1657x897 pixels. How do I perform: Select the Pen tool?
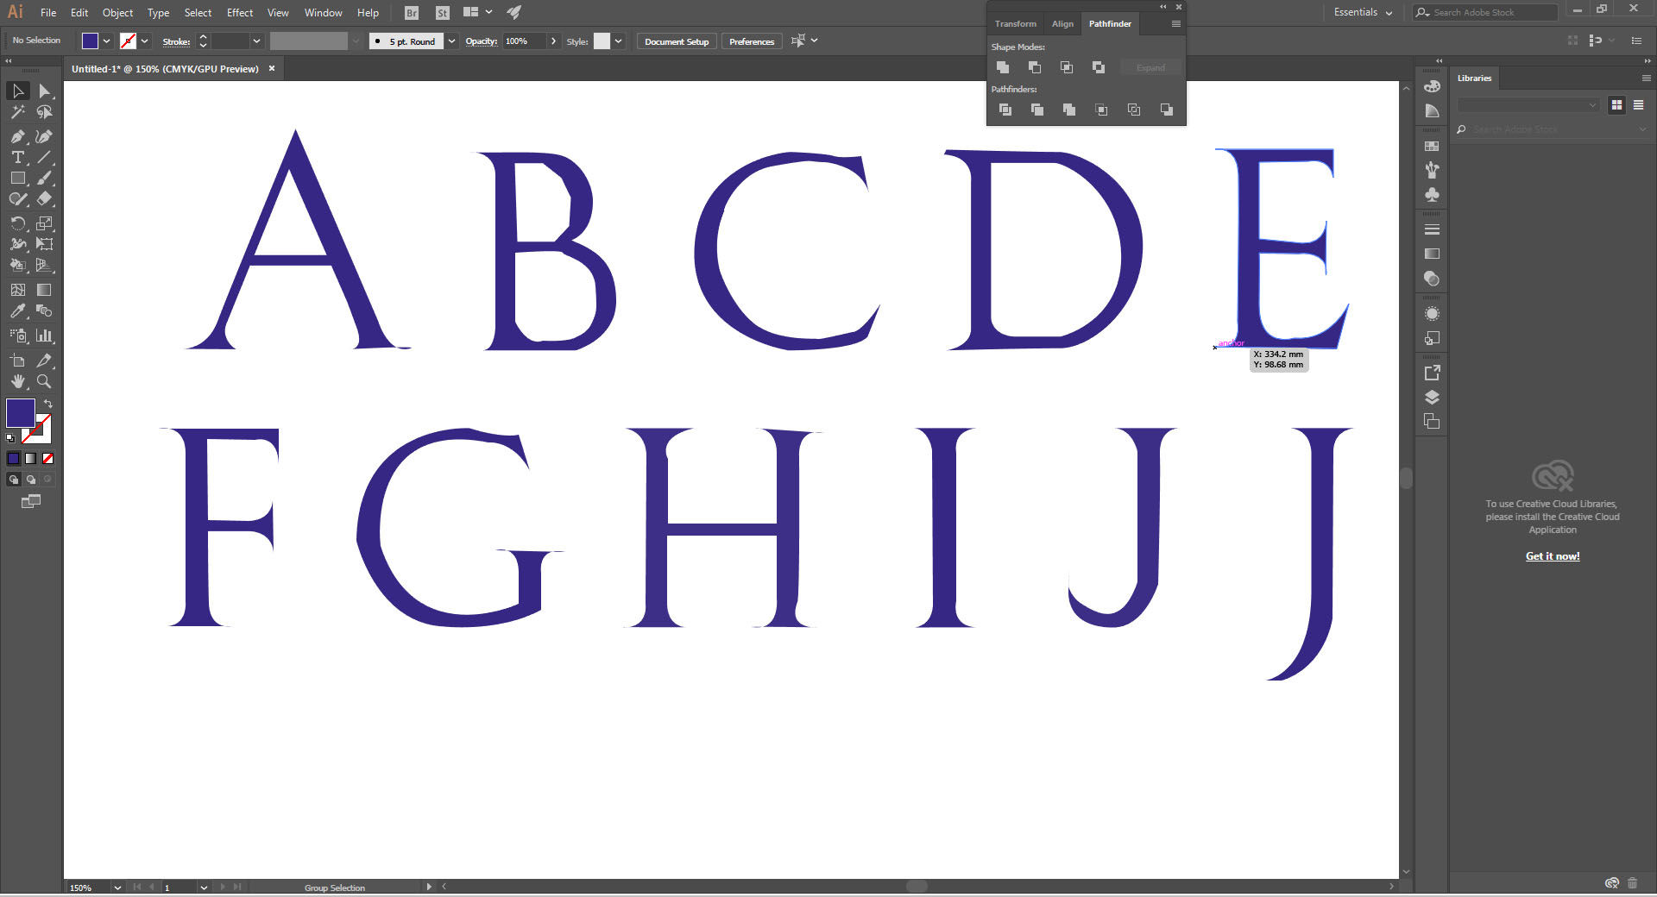[x=17, y=136]
